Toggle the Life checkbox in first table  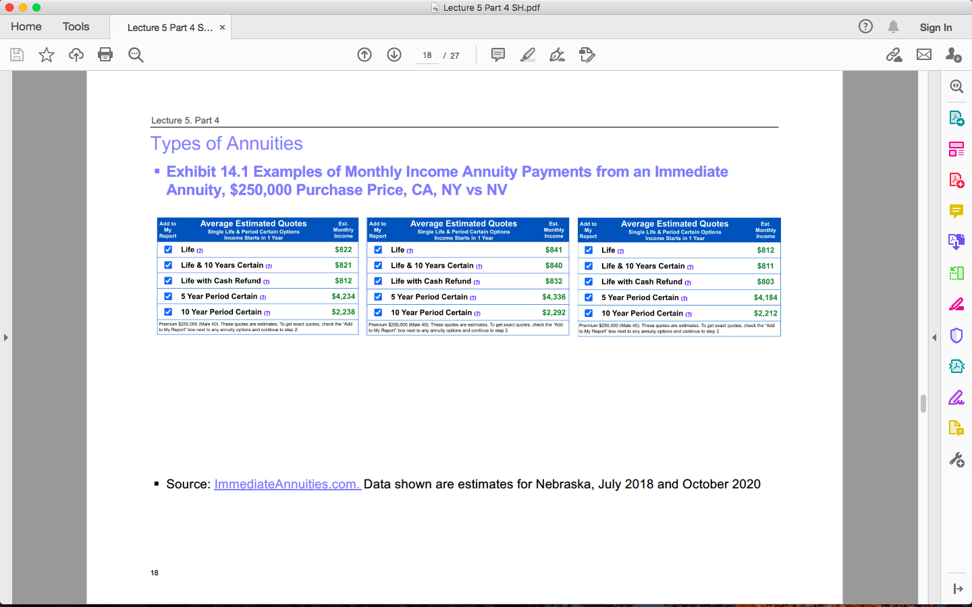coord(168,250)
